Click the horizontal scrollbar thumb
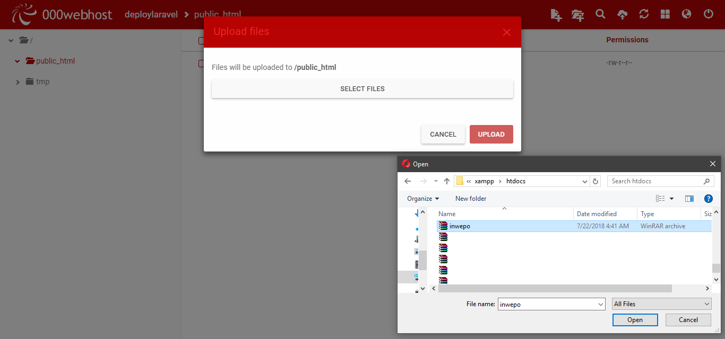Image resolution: width=725 pixels, height=339 pixels. click(x=555, y=289)
